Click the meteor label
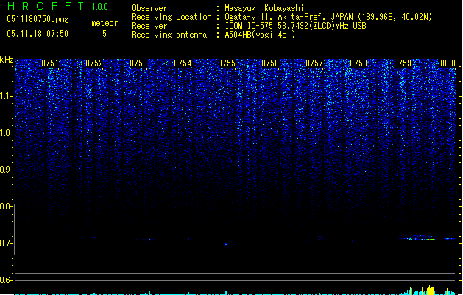 [105, 23]
